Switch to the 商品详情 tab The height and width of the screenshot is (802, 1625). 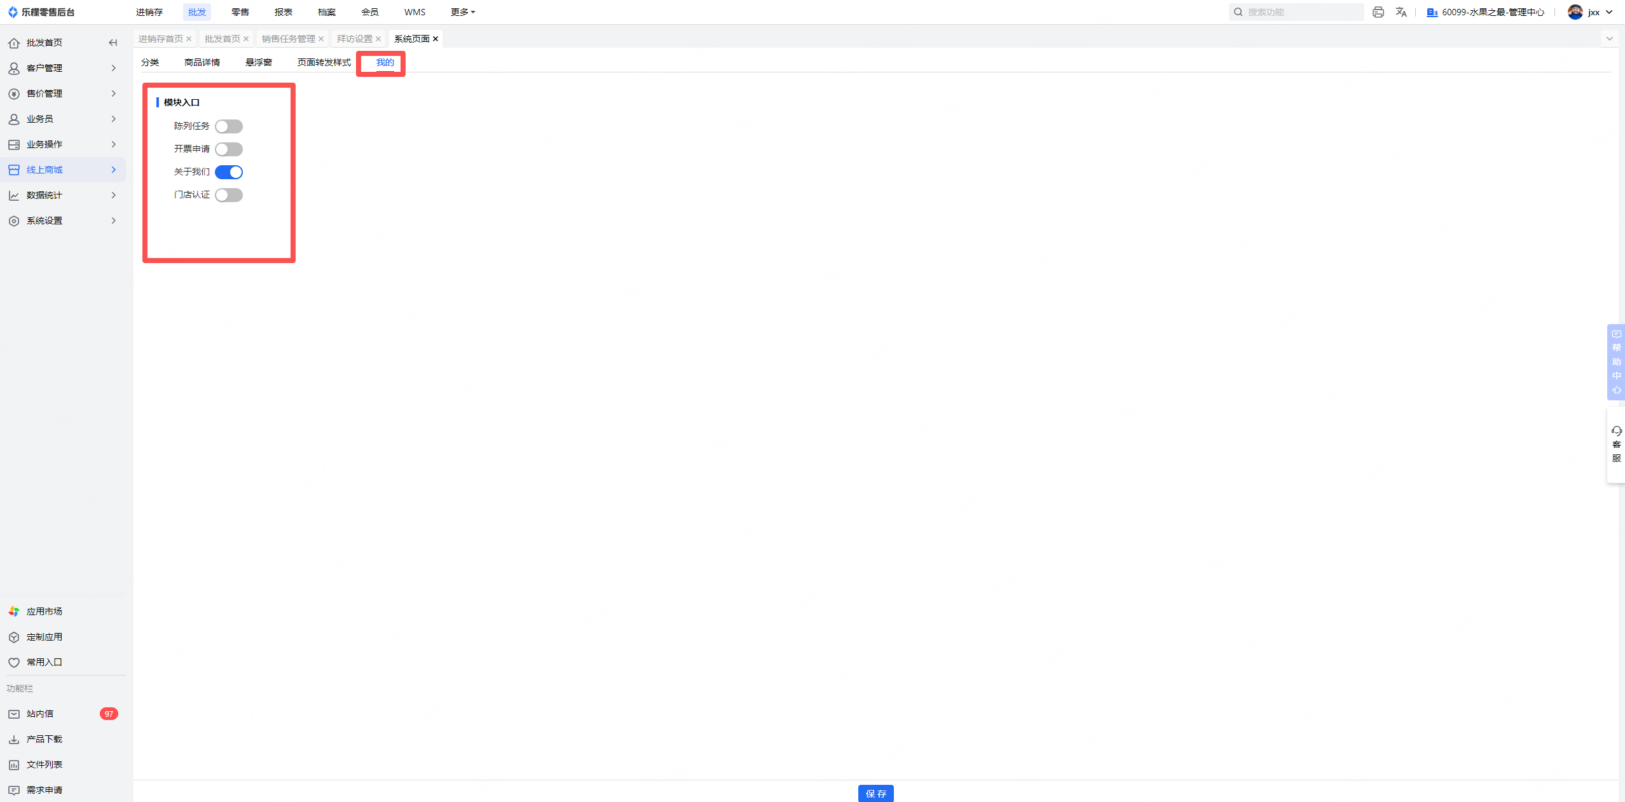202,62
